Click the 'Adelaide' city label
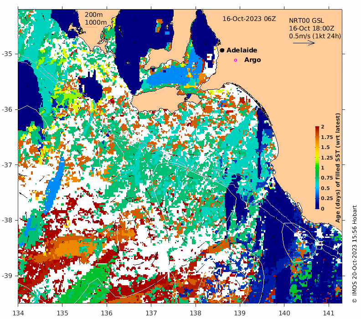Image resolution: width=361 pixels, height=319 pixels. (242, 50)
